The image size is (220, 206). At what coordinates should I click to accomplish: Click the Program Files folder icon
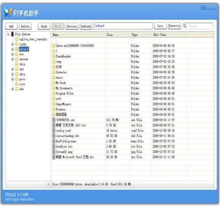tap(54, 93)
